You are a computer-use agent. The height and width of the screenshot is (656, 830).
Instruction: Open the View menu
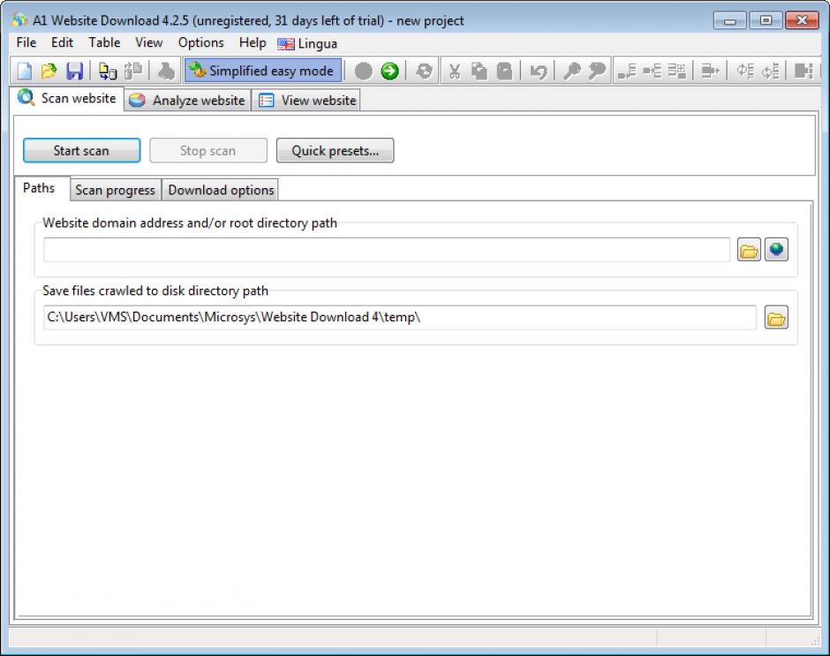(x=148, y=42)
